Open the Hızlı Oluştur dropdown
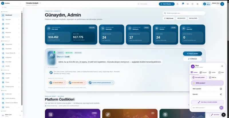This screenshot has height=118, width=229. (167, 4)
